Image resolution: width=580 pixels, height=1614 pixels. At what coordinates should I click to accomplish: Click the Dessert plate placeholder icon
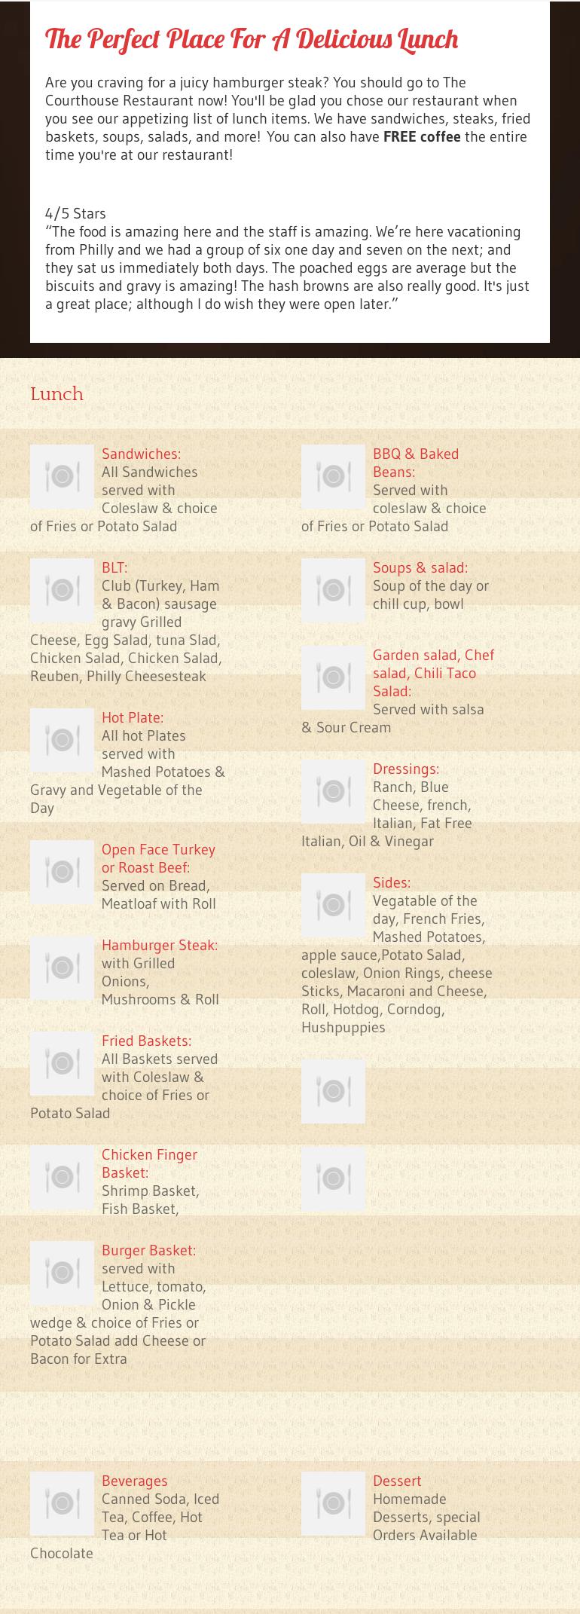click(x=333, y=1503)
